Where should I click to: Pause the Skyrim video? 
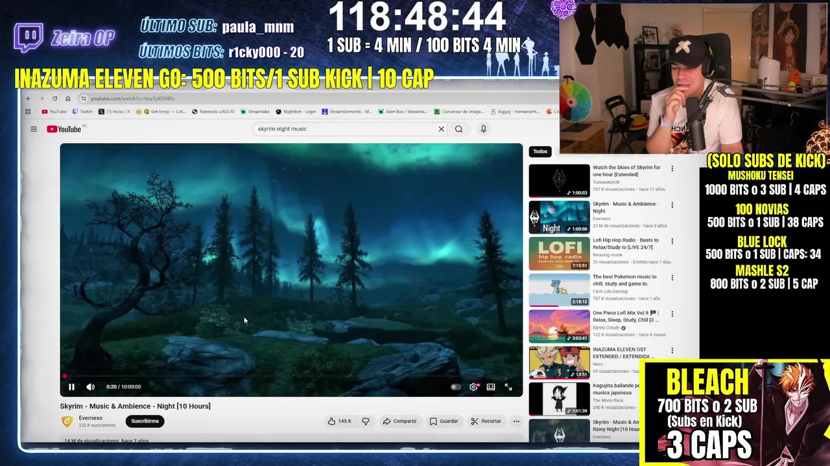coord(71,387)
